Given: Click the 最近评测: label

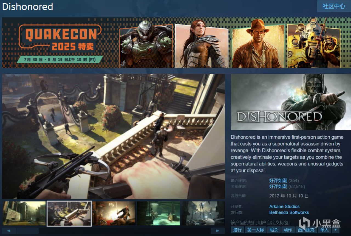Looking at the screenshot, I should (239, 181).
